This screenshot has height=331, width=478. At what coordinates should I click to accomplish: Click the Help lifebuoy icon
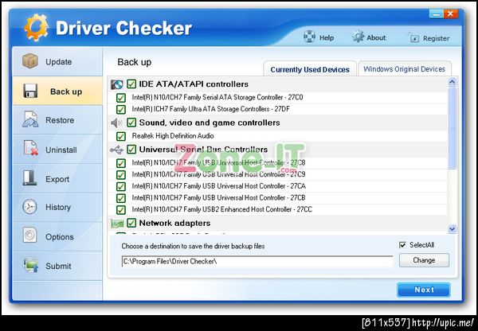[x=309, y=37]
